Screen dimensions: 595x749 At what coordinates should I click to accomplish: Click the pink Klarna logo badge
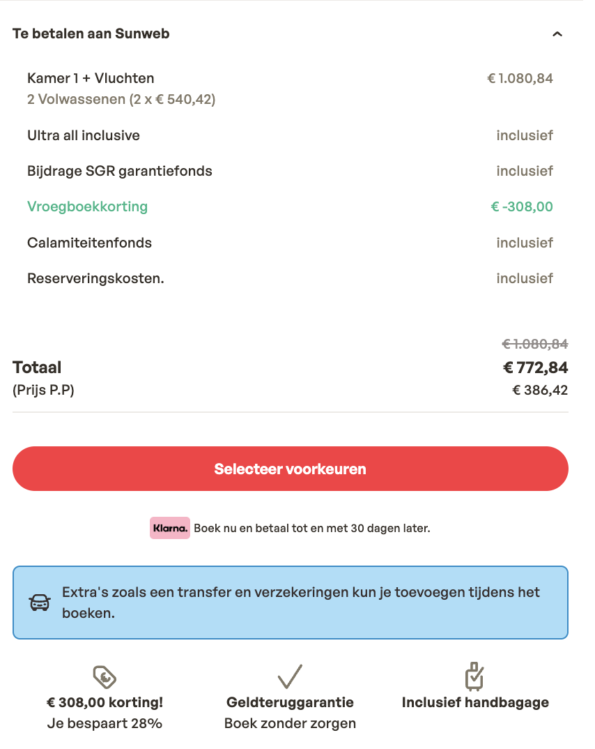tap(170, 528)
